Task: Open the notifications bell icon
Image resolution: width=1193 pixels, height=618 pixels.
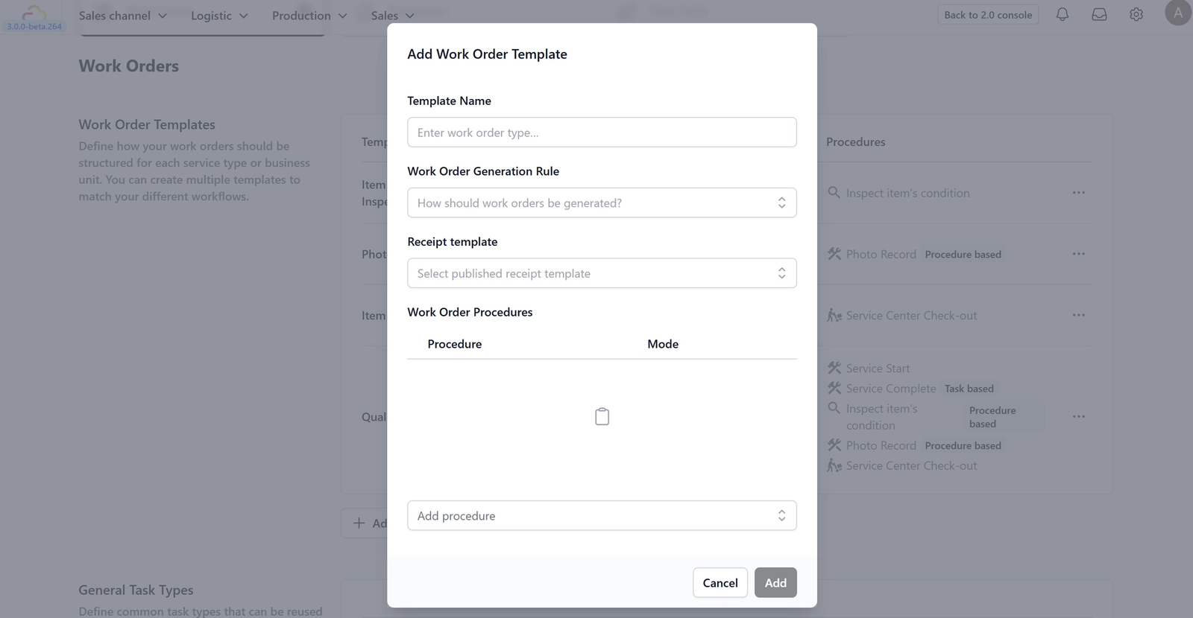Action: coord(1062,14)
